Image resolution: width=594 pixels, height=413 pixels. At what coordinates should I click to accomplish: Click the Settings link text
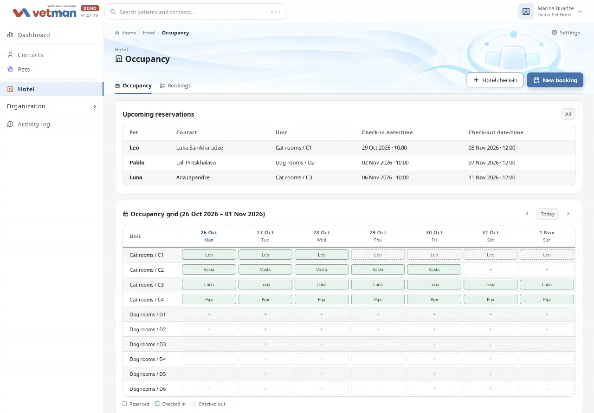[570, 33]
